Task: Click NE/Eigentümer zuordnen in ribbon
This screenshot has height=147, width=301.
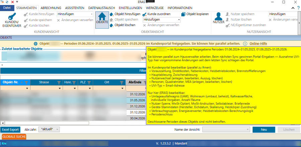Action: [246, 25]
